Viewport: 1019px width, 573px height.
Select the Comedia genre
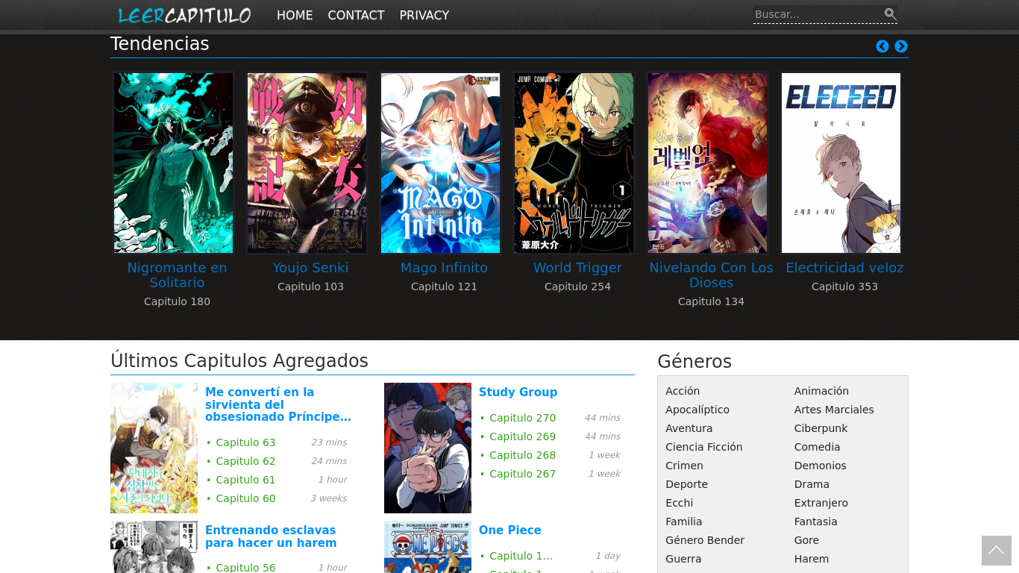pos(817,447)
